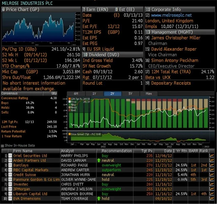Click the green upgrade arrow for Arden Partners
217x204 pixels.
pos(99,160)
